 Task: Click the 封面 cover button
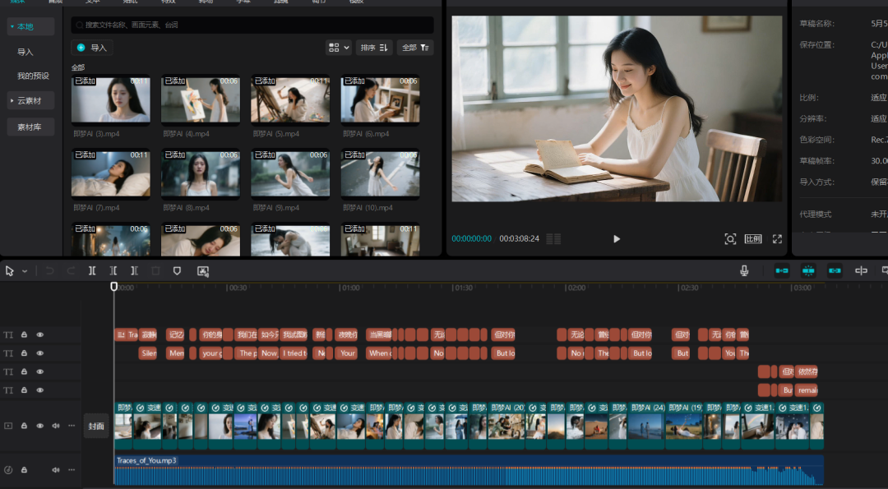point(96,426)
